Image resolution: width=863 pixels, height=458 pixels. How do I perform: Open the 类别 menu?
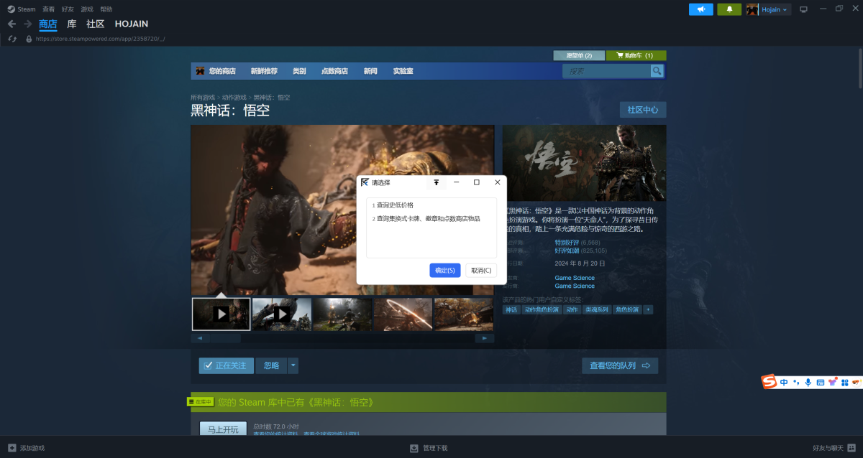pyautogui.click(x=299, y=71)
